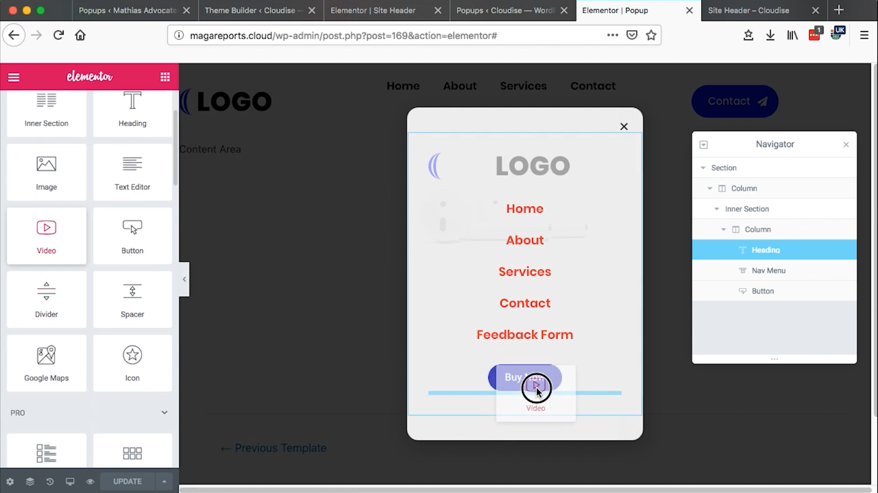Close the popup with X icon
This screenshot has height=493, width=878.
(623, 126)
